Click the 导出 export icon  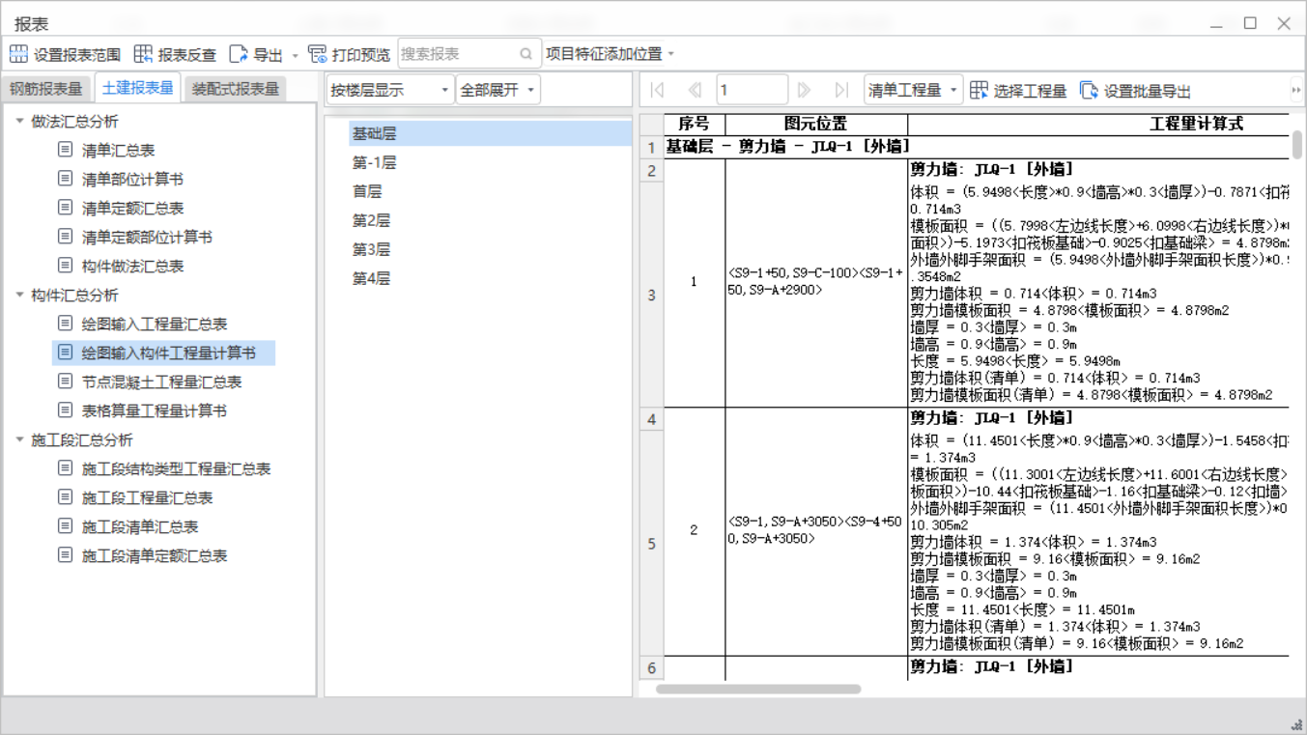pyautogui.click(x=239, y=54)
